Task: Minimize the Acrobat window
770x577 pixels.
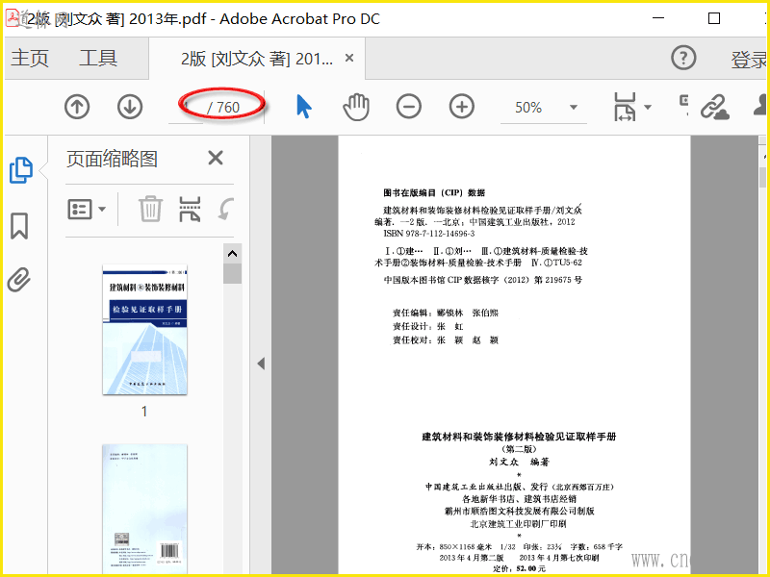Action: (x=658, y=18)
